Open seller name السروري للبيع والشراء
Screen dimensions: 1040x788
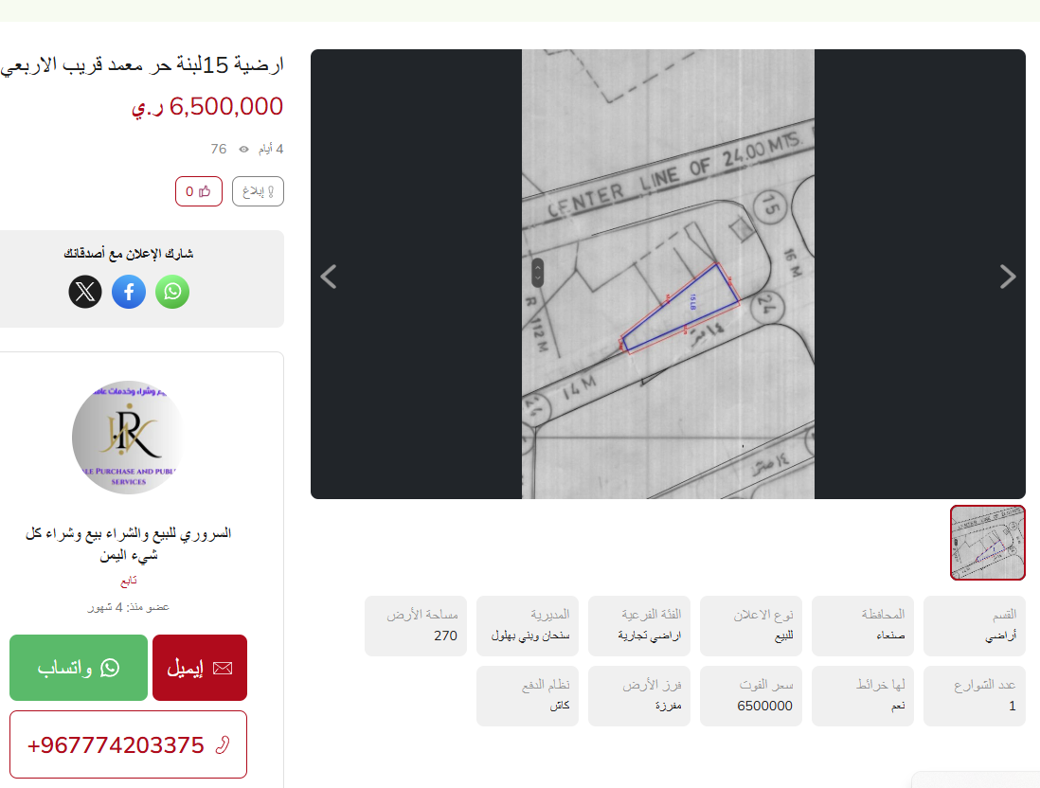click(128, 544)
